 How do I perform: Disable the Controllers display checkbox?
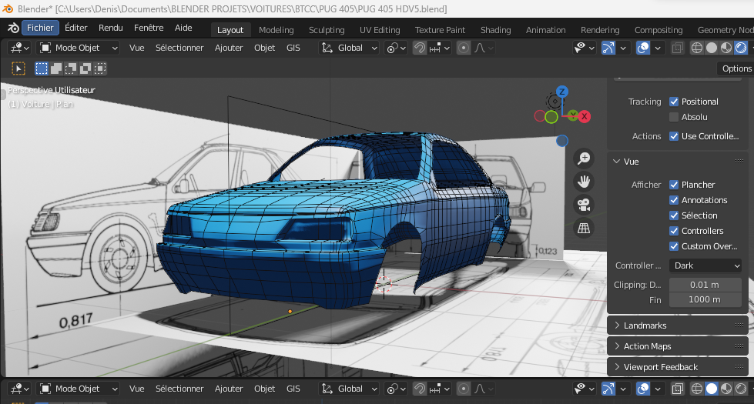coord(674,231)
